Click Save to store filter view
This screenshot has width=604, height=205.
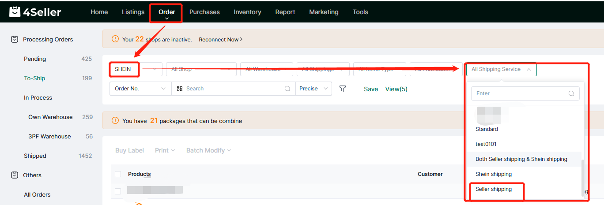(x=371, y=89)
